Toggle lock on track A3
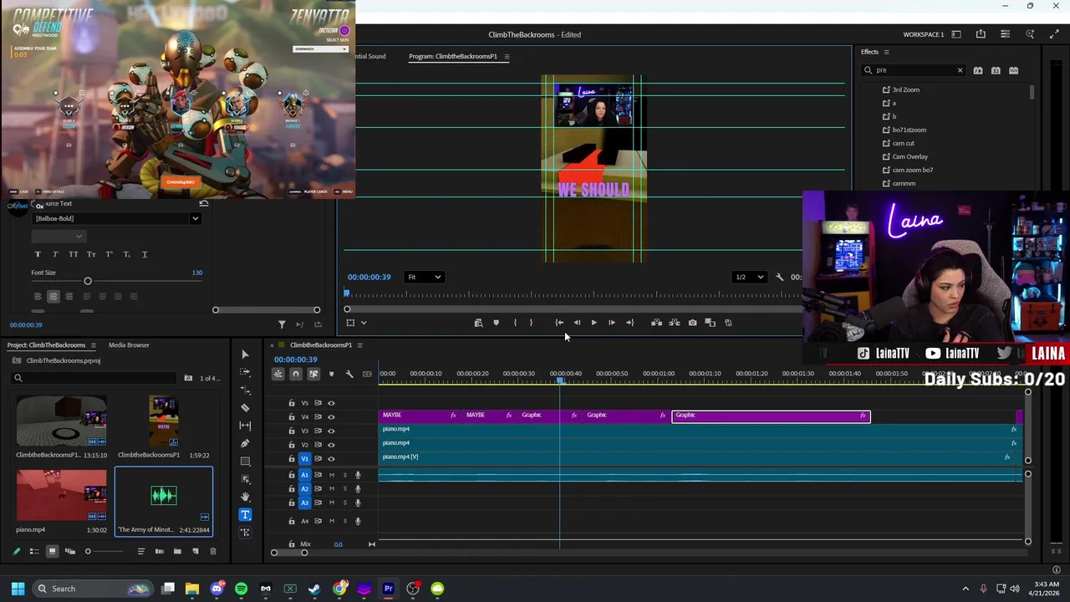1070x602 pixels. pos(292,503)
